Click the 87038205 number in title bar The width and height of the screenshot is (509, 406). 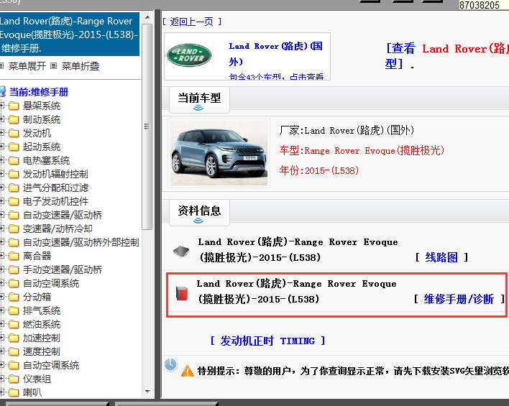click(480, 5)
